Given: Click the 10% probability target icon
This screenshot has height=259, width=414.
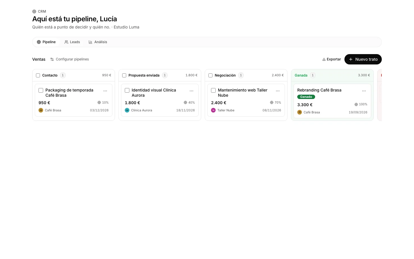Looking at the screenshot, I should (99, 102).
